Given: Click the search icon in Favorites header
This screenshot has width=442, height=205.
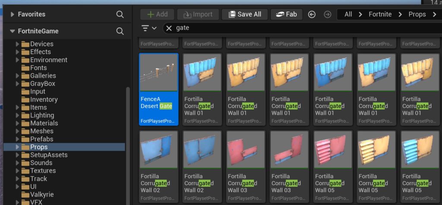Looking at the screenshot, I should click(x=120, y=15).
